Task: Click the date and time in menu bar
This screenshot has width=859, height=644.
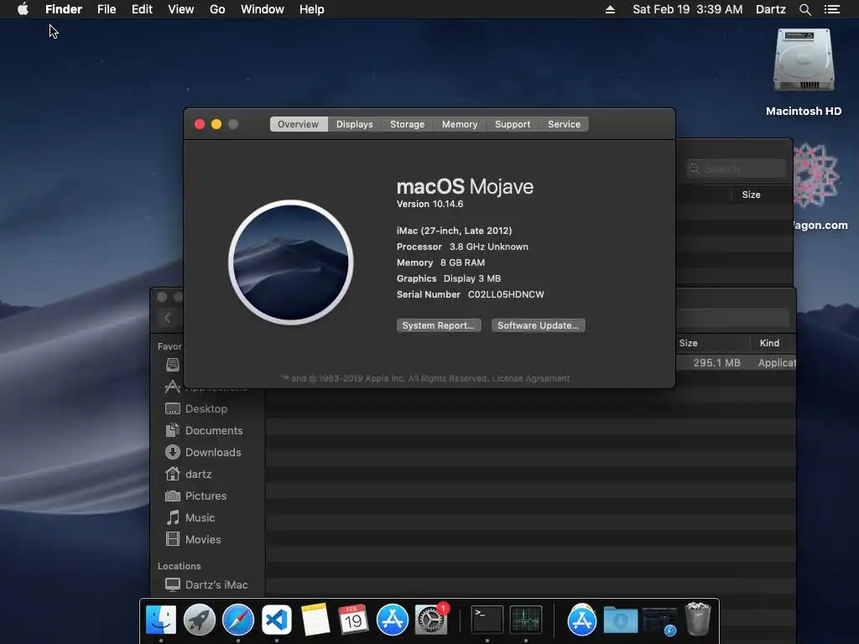Action: [x=688, y=9]
